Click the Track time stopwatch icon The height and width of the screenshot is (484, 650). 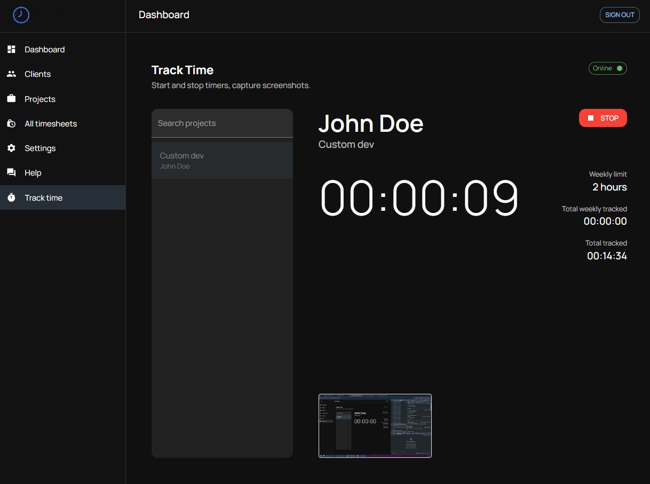[11, 197]
